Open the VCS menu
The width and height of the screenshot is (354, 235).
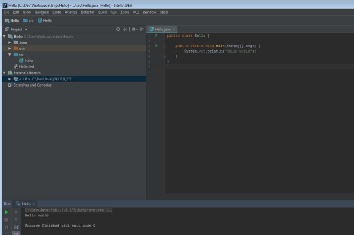[136, 12]
